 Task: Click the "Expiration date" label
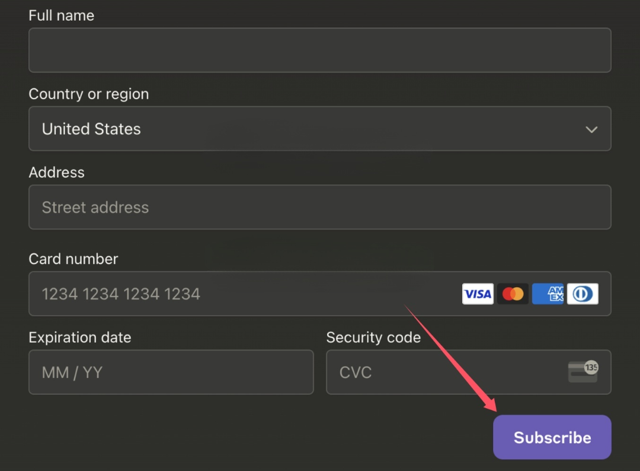click(x=79, y=337)
